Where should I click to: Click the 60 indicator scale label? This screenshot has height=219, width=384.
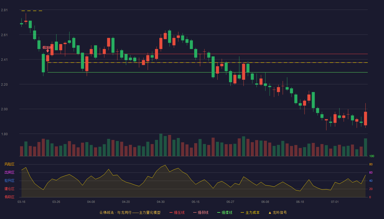pos(371,172)
